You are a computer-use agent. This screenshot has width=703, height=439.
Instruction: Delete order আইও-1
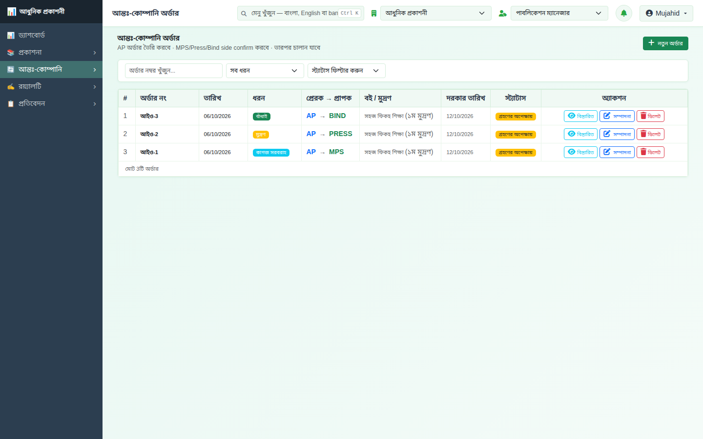point(650,152)
